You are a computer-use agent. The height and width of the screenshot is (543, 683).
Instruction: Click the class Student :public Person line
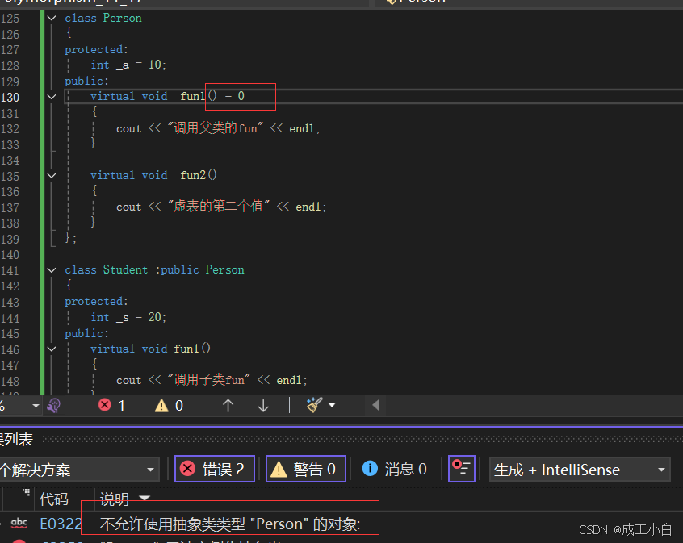pos(155,270)
